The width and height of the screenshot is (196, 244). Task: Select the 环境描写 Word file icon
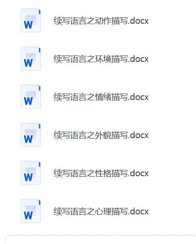pyautogui.click(x=31, y=58)
